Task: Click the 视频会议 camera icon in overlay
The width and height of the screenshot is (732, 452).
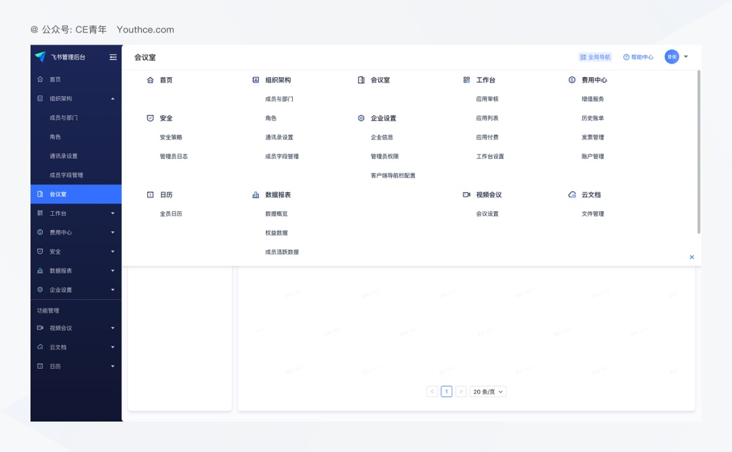Action: click(x=466, y=195)
